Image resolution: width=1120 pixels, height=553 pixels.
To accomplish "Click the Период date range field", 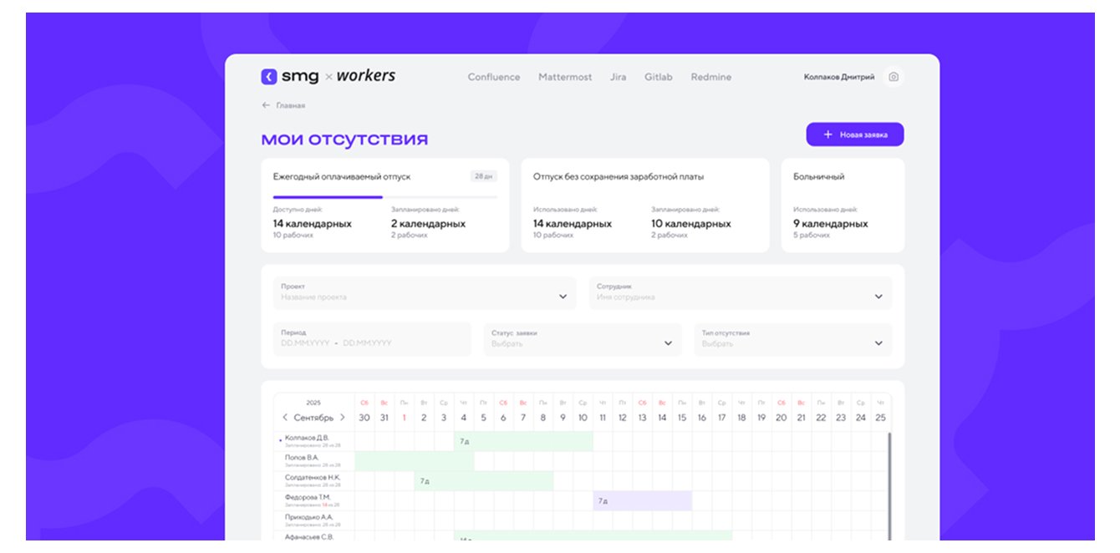I will click(372, 339).
